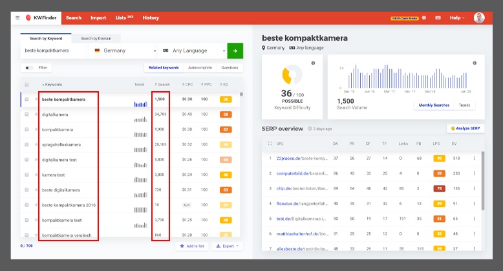The height and width of the screenshot is (271, 503).
Task: Expand the Any Language dropdown
Action: [193, 50]
